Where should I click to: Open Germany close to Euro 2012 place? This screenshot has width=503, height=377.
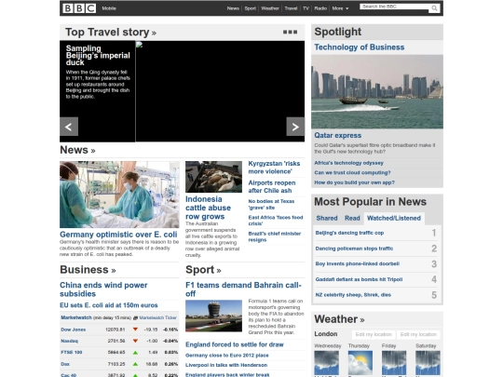click(227, 356)
